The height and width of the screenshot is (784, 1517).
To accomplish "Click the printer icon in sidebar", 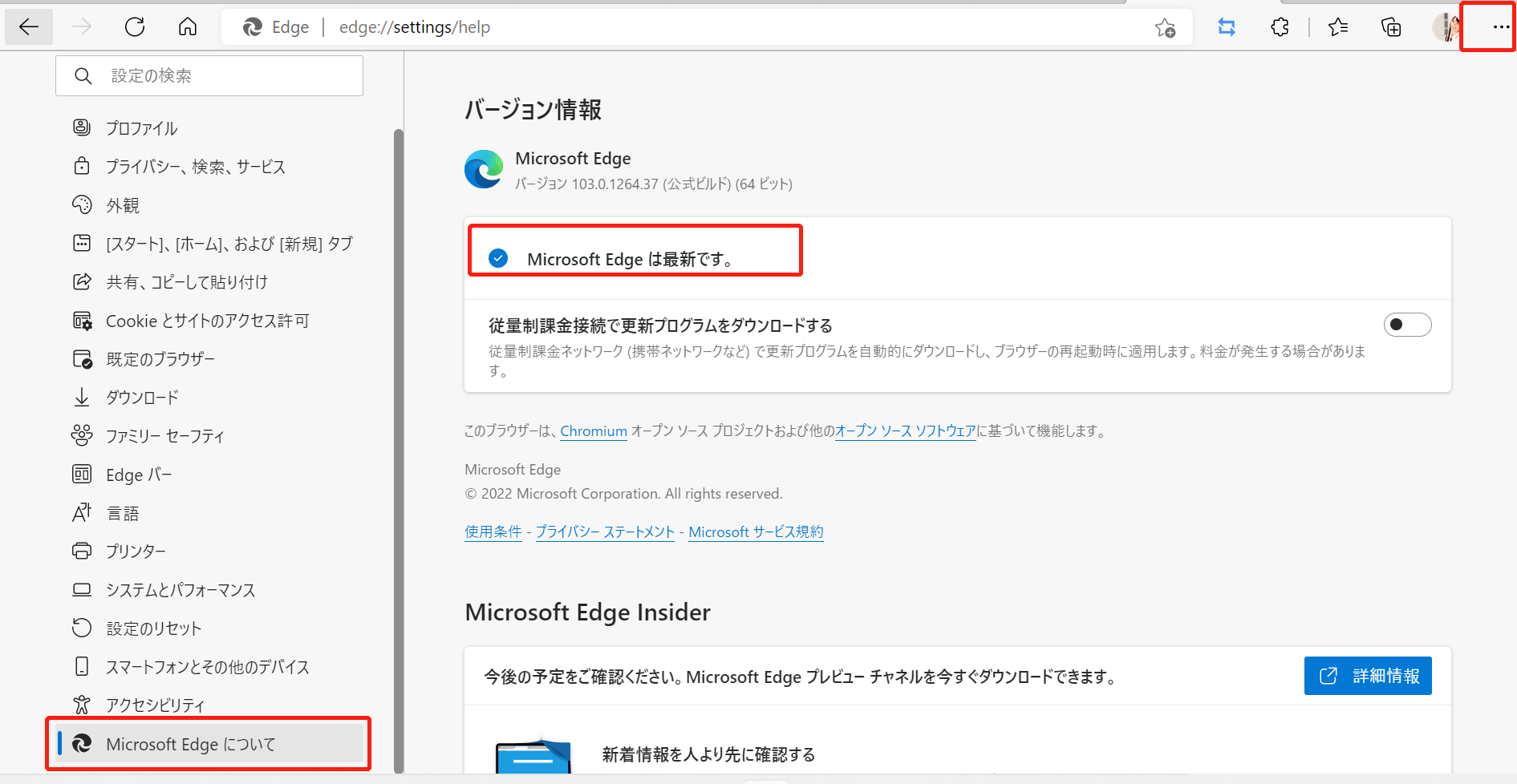I will point(82,551).
